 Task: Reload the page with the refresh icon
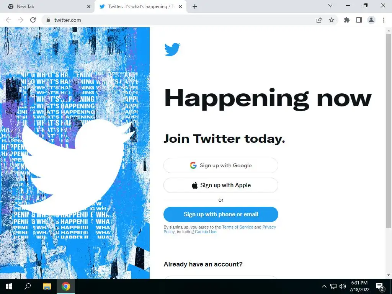(x=33, y=20)
